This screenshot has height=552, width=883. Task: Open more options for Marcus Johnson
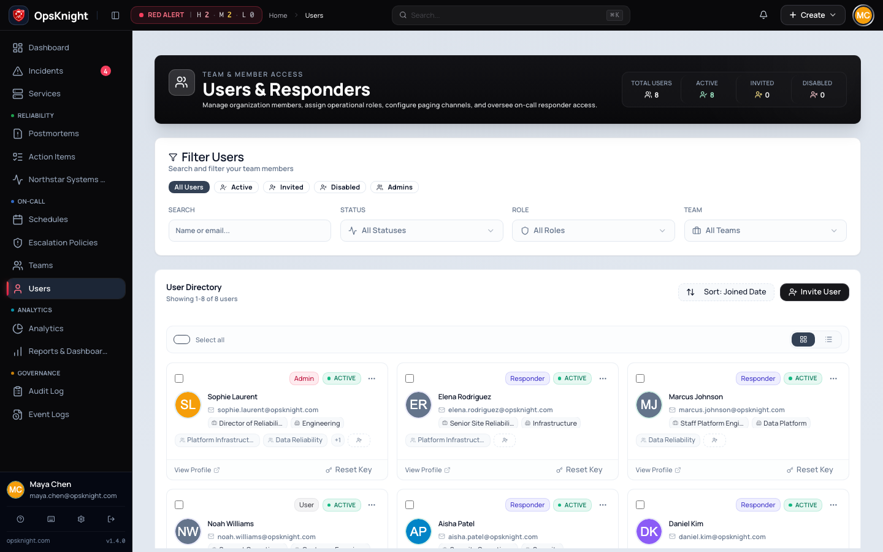coord(833,378)
